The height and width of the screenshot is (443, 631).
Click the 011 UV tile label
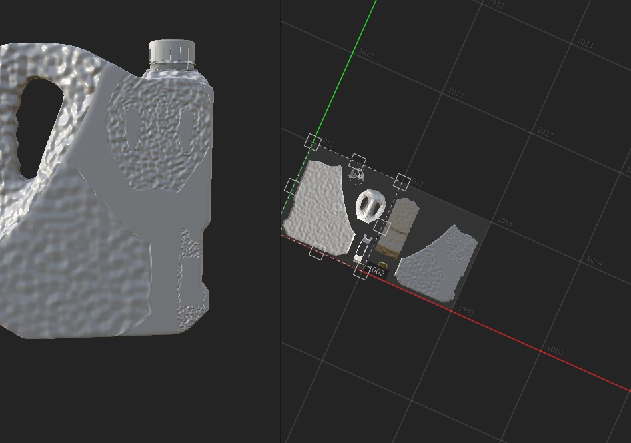point(328,143)
